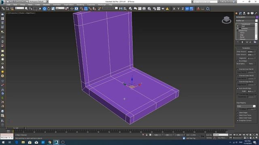Click the Inner Amount value field
The width and height of the screenshot is (259, 145).
[x=251, y=52]
